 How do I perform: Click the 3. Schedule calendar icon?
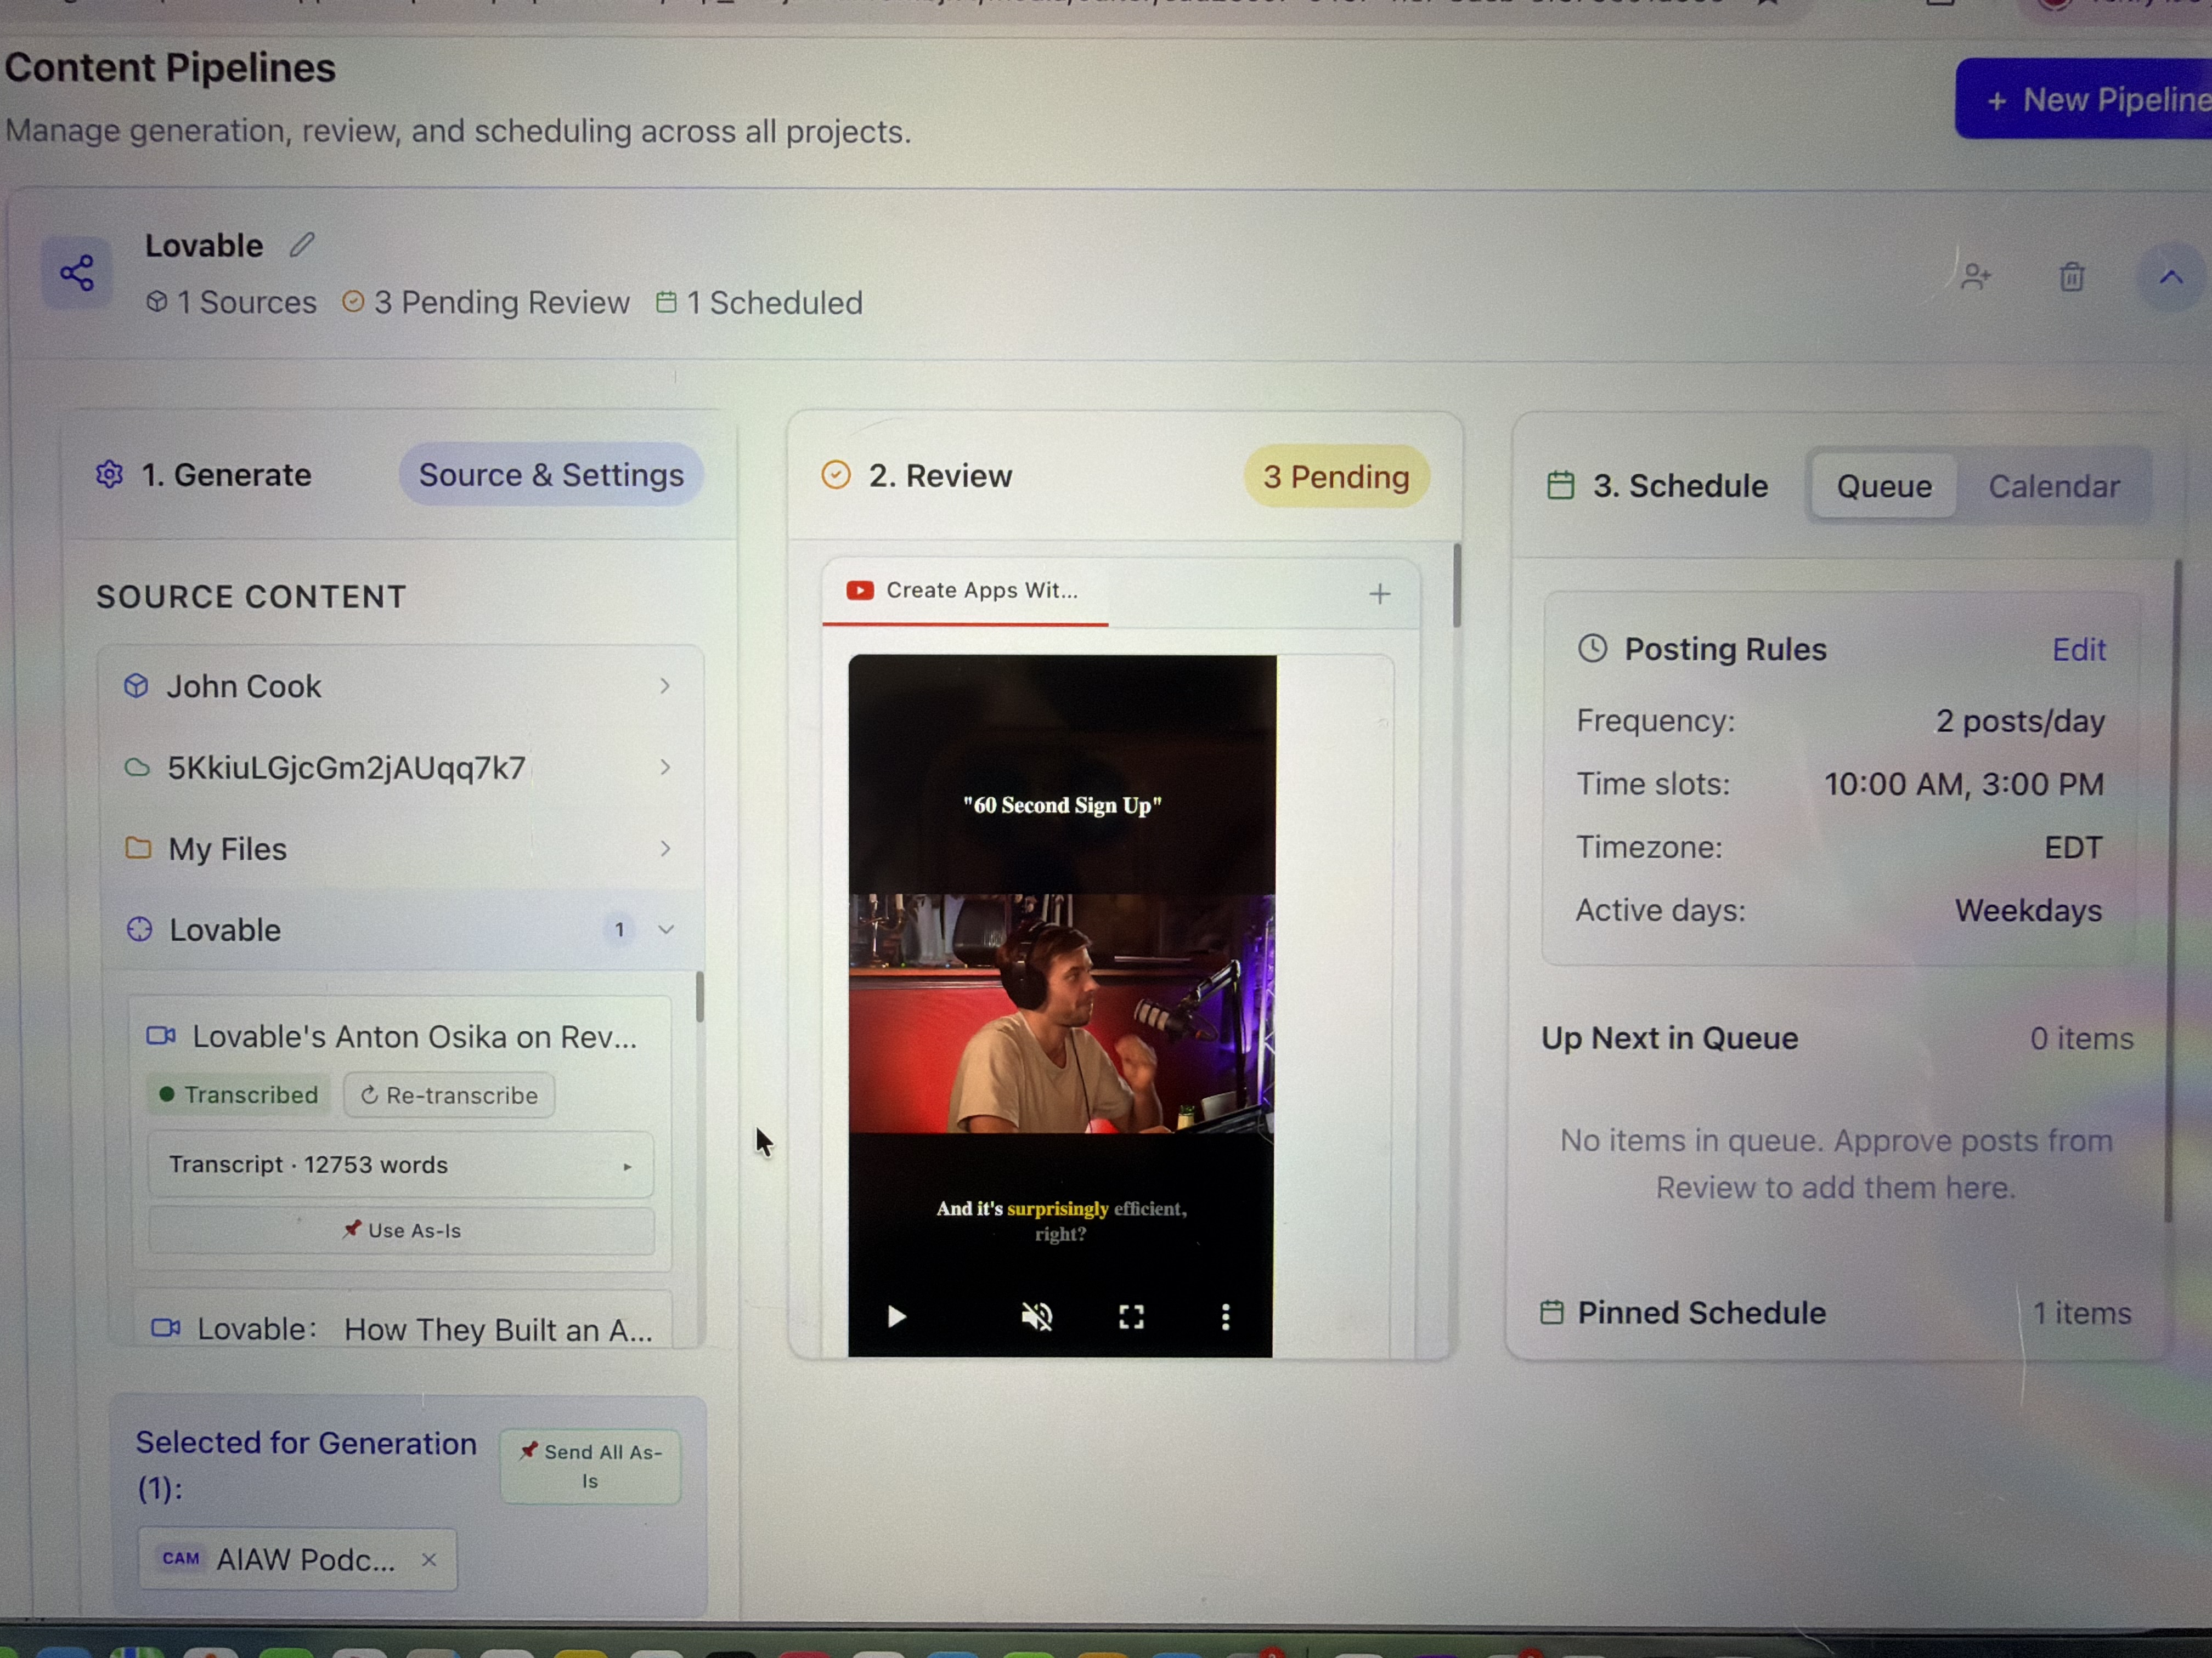tap(1560, 486)
